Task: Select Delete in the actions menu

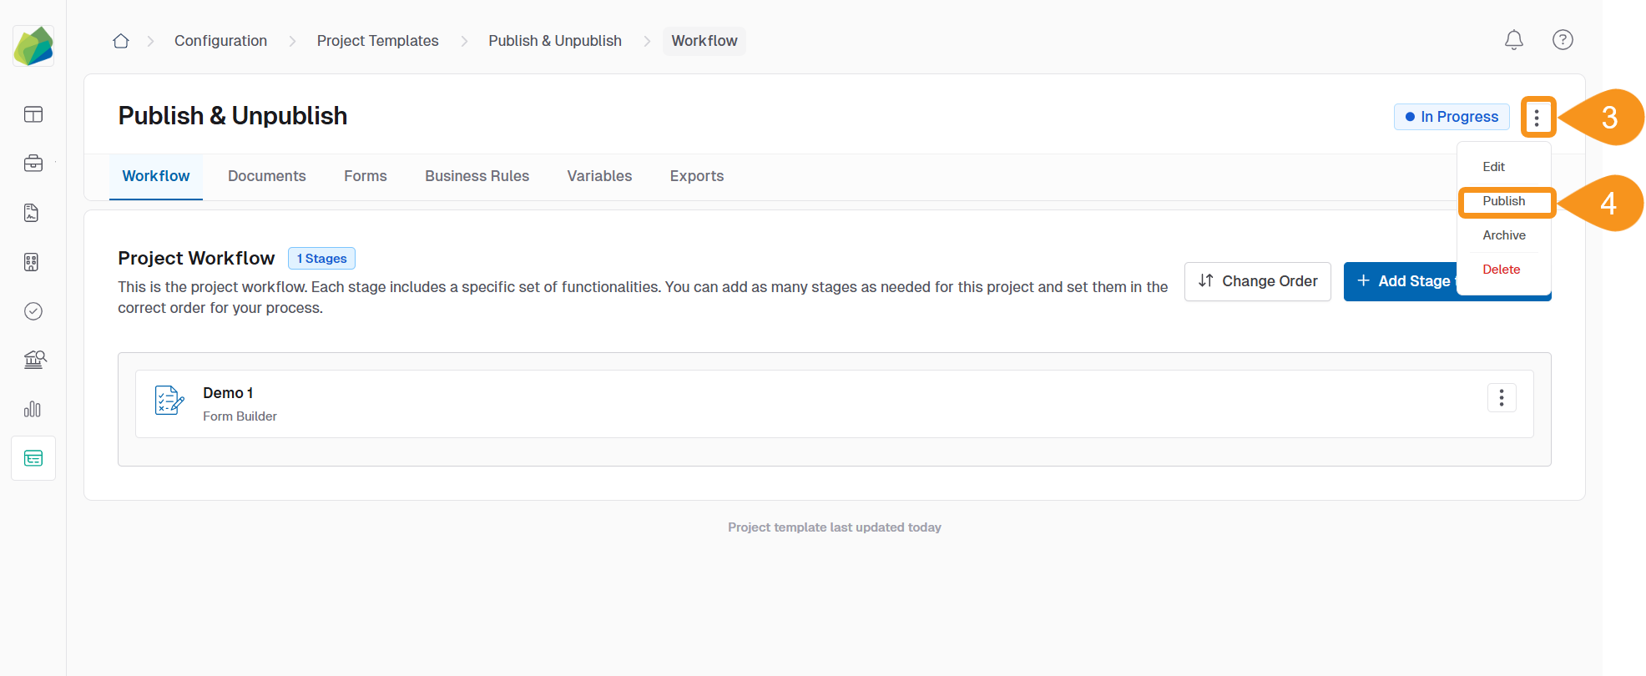Action: pyautogui.click(x=1501, y=270)
